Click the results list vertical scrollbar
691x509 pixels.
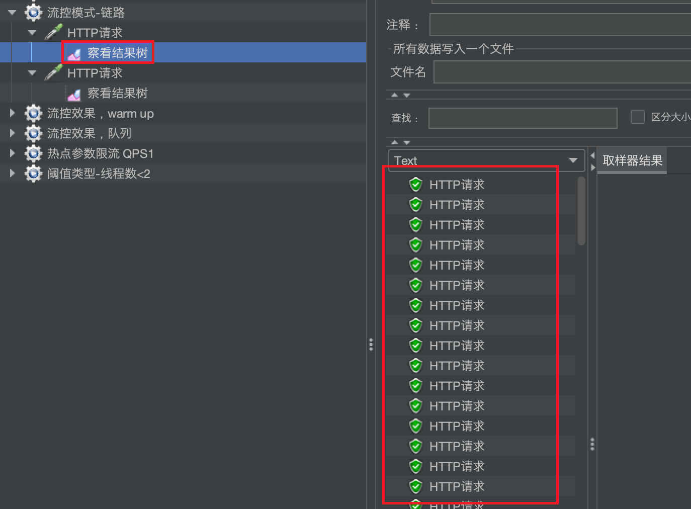click(x=581, y=211)
